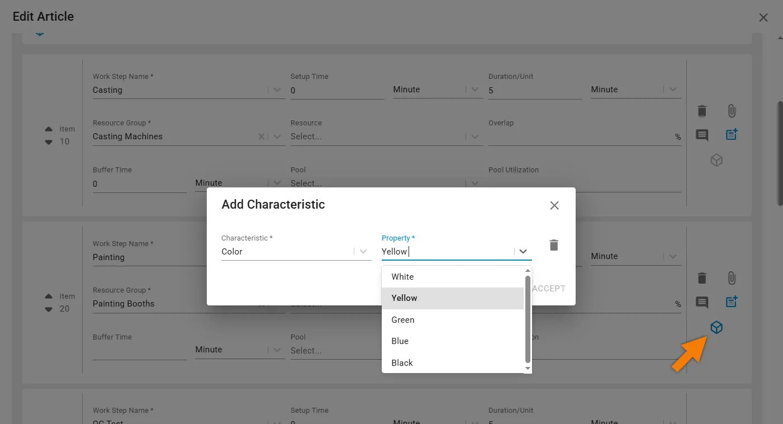Open the characteristics cube icon for Casting

pos(716,161)
